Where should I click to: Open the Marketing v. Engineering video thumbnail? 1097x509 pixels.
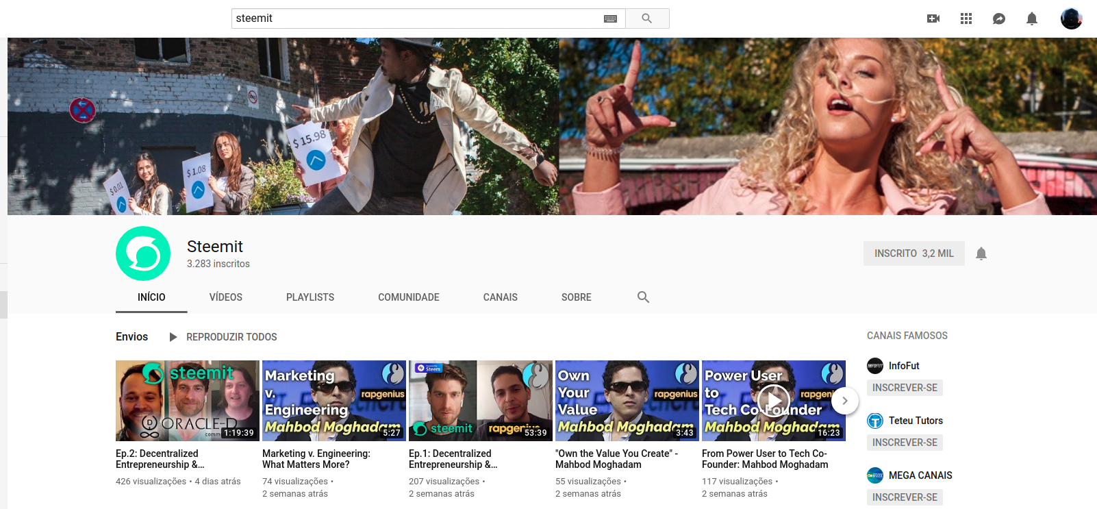334,401
